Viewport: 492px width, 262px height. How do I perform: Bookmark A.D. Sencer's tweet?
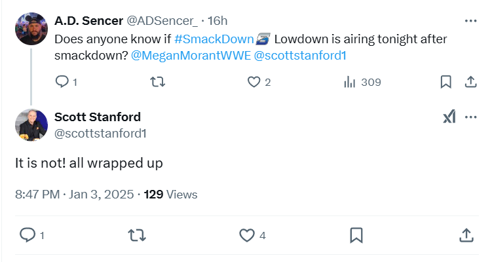[x=445, y=82]
